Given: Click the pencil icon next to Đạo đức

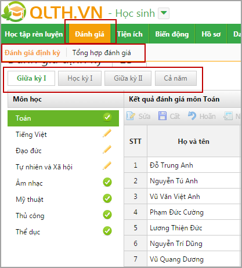Looking at the screenshot, I should click(x=107, y=150).
